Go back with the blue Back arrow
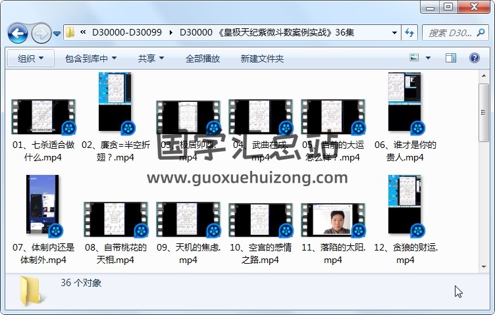 tap(18, 33)
